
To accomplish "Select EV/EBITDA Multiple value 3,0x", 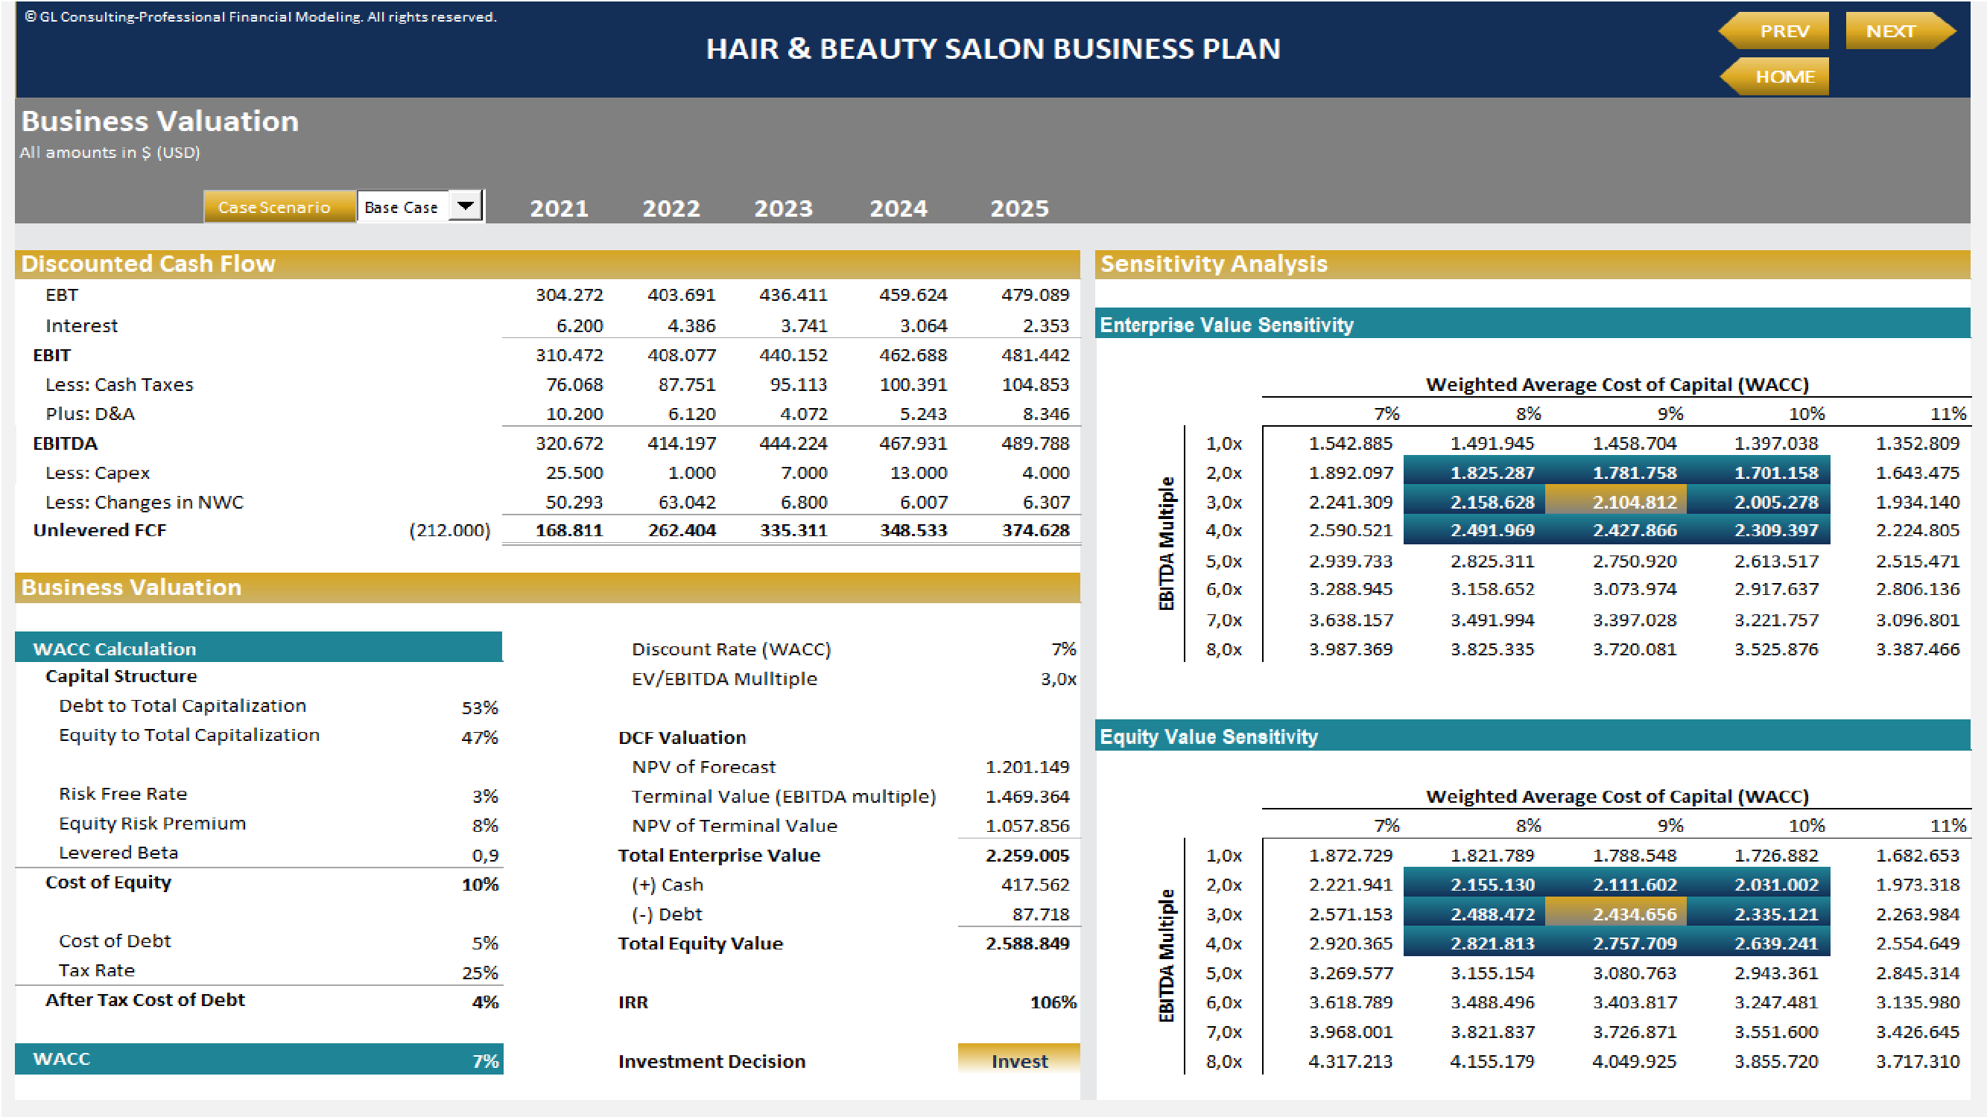I will (x=1057, y=678).
